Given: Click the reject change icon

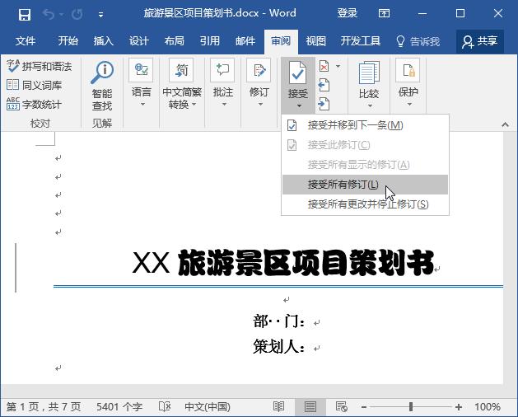Looking at the screenshot, I should point(324,67).
